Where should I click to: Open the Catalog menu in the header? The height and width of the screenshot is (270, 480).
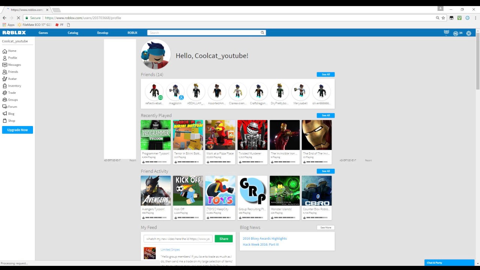tap(73, 33)
